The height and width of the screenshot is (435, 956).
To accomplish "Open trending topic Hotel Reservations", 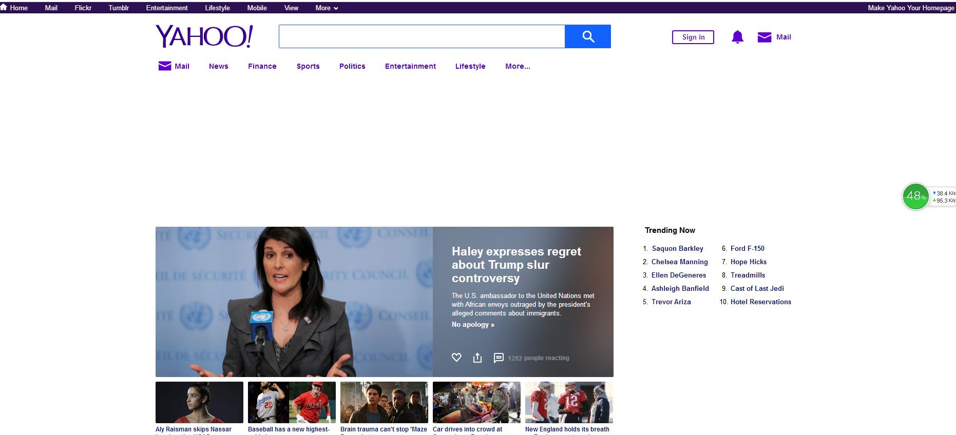I will click(761, 302).
